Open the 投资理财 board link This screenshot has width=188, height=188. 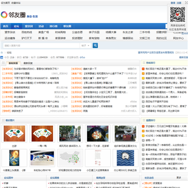click(77, 38)
